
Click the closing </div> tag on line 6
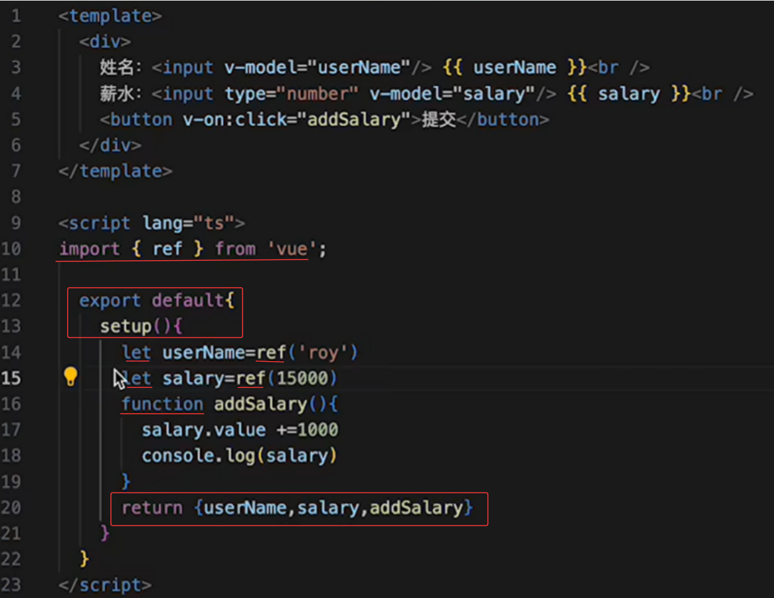110,145
